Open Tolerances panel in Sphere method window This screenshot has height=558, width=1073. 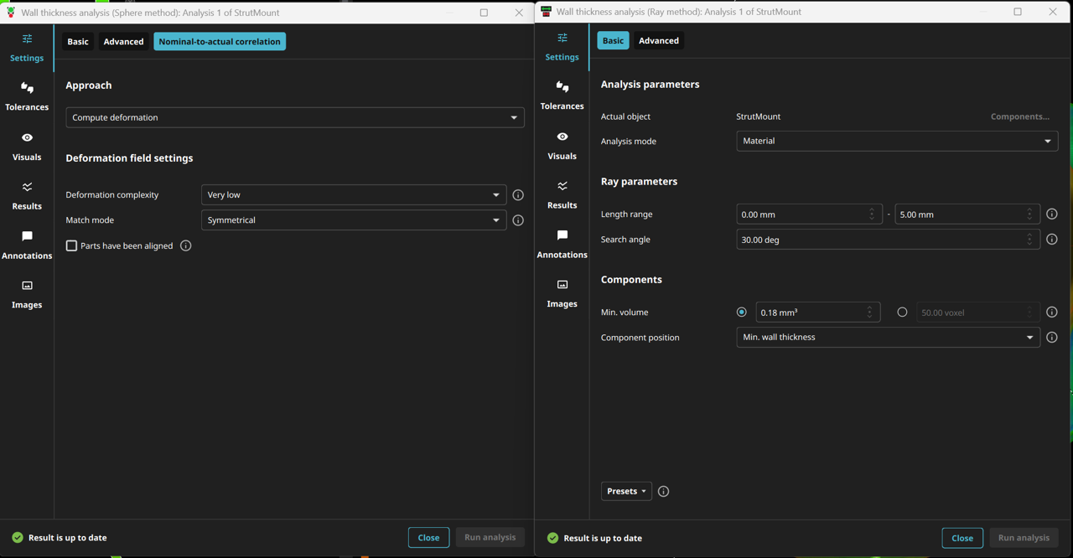pyautogui.click(x=27, y=96)
